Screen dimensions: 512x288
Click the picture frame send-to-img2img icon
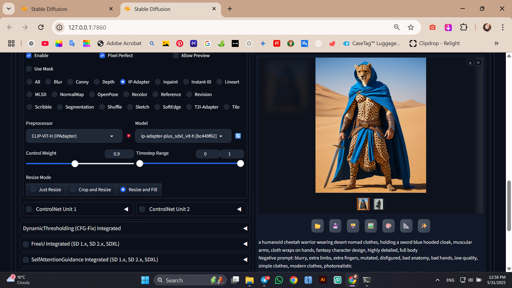[x=371, y=226]
